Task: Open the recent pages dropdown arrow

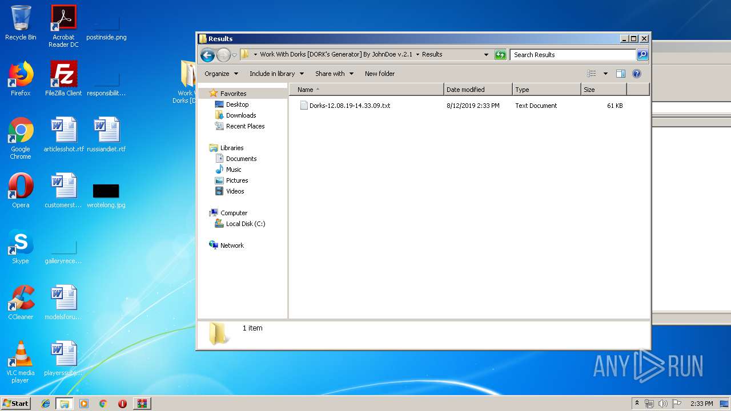Action: click(234, 55)
